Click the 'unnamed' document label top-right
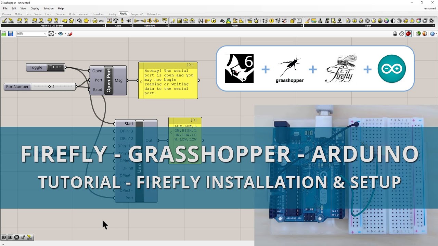This screenshot has height=246, width=438. [430, 8]
